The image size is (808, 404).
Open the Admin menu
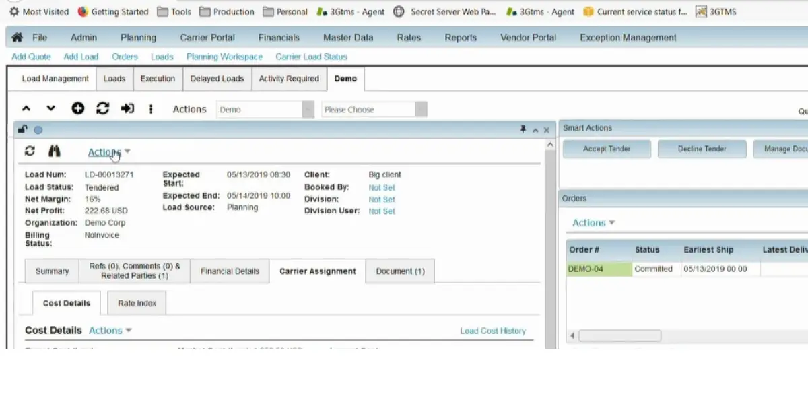click(83, 38)
